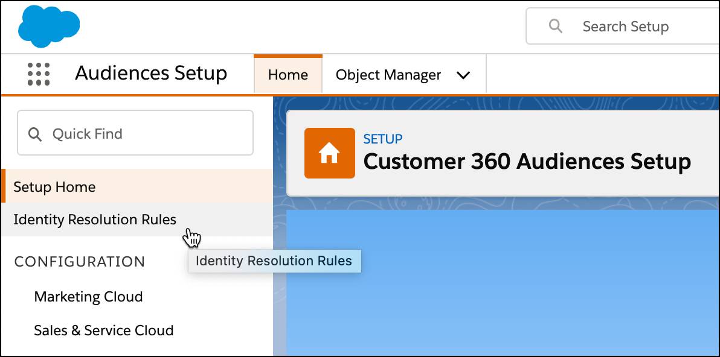Open Marketing Cloud configuration
Image resolution: width=720 pixels, height=357 pixels.
click(88, 297)
